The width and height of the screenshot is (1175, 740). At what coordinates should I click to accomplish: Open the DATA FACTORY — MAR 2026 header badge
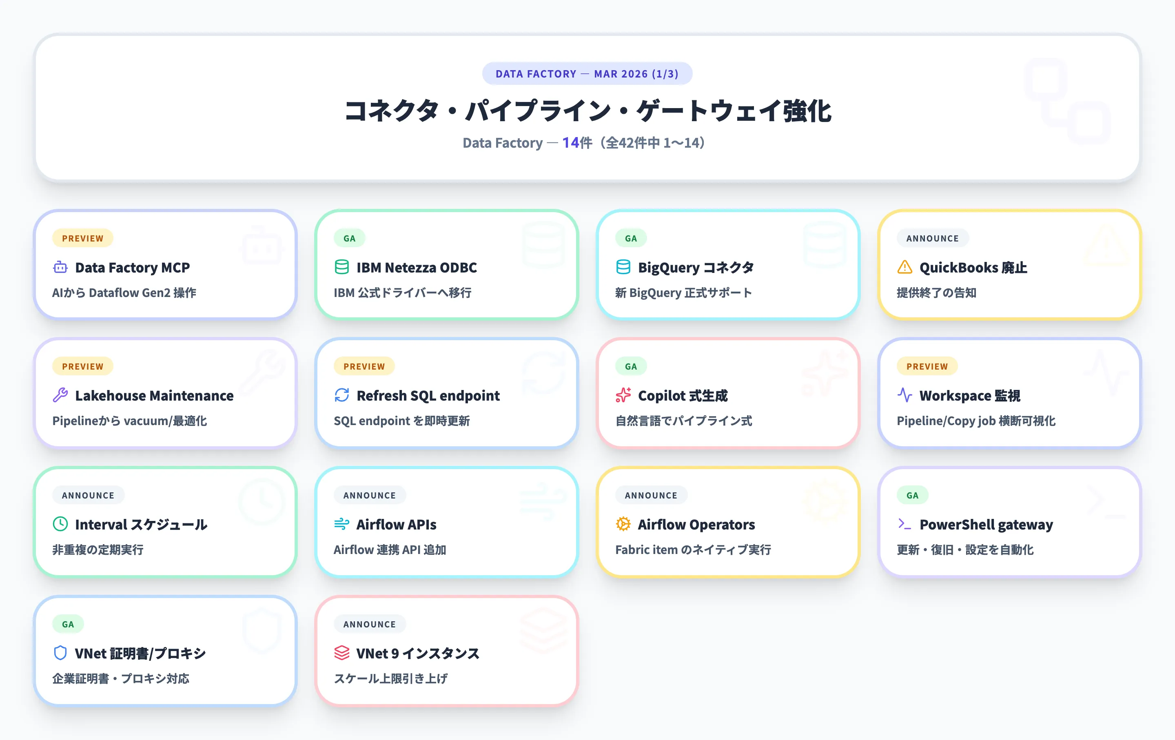tap(587, 74)
